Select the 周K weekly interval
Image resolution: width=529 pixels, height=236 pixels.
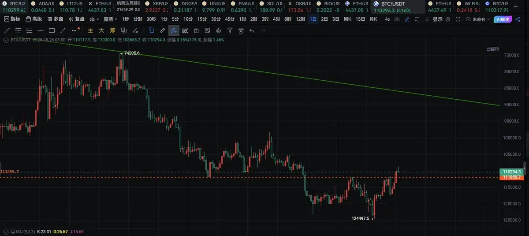347,19
